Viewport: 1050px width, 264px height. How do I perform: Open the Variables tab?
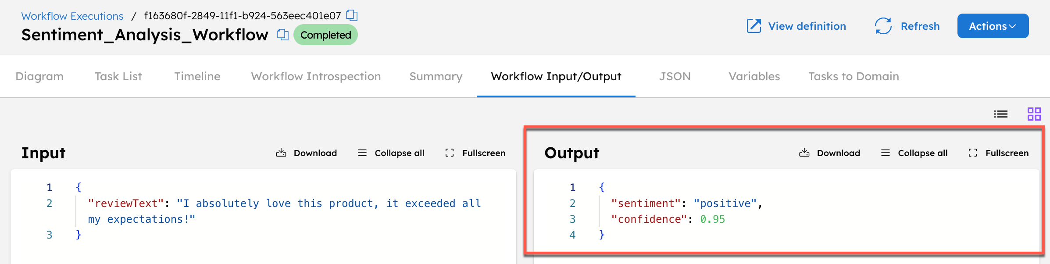coord(754,76)
